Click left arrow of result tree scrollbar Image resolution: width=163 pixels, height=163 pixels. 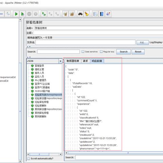(28, 155)
